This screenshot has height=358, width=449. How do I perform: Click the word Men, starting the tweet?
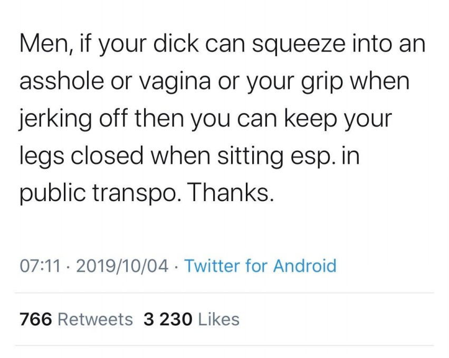(x=45, y=44)
